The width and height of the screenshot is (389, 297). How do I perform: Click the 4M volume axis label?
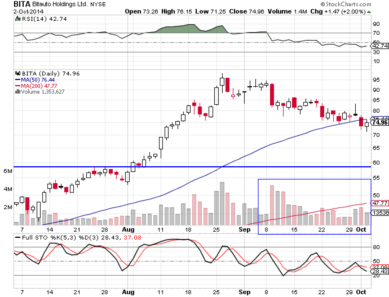8,189
